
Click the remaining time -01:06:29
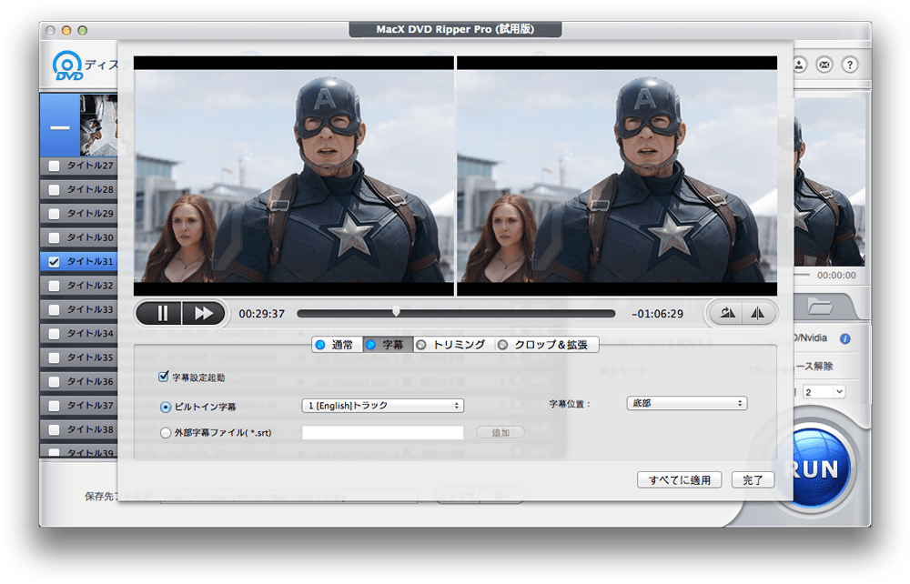658,314
